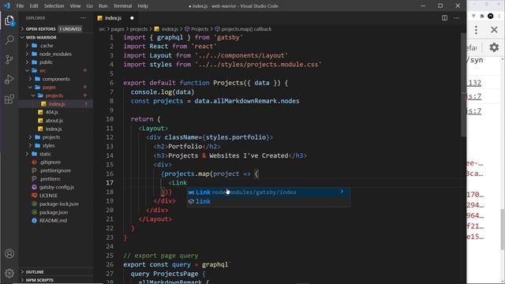Expand the static folder

[x=56, y=154]
